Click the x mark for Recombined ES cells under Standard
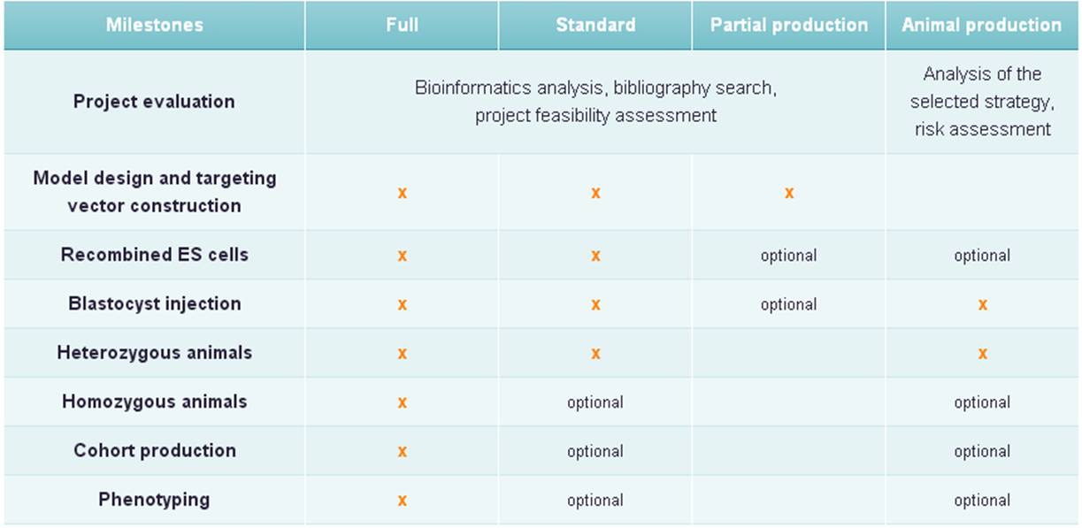This screenshot has height=528, width=1082. 595,256
